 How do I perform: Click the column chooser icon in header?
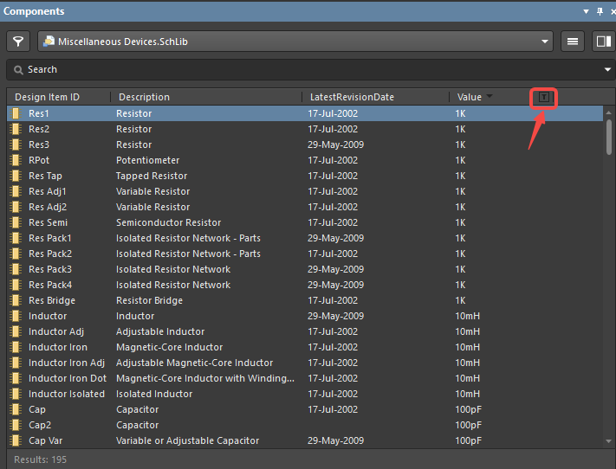pos(543,97)
